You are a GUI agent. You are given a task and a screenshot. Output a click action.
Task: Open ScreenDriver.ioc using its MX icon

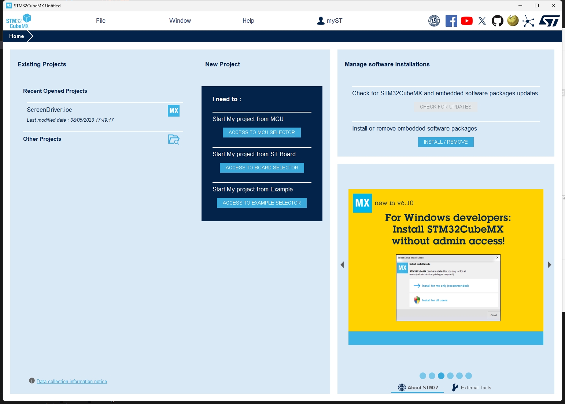174,111
